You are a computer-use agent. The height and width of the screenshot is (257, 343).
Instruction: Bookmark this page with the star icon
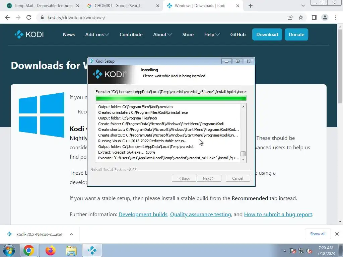pyautogui.click(x=301, y=17)
